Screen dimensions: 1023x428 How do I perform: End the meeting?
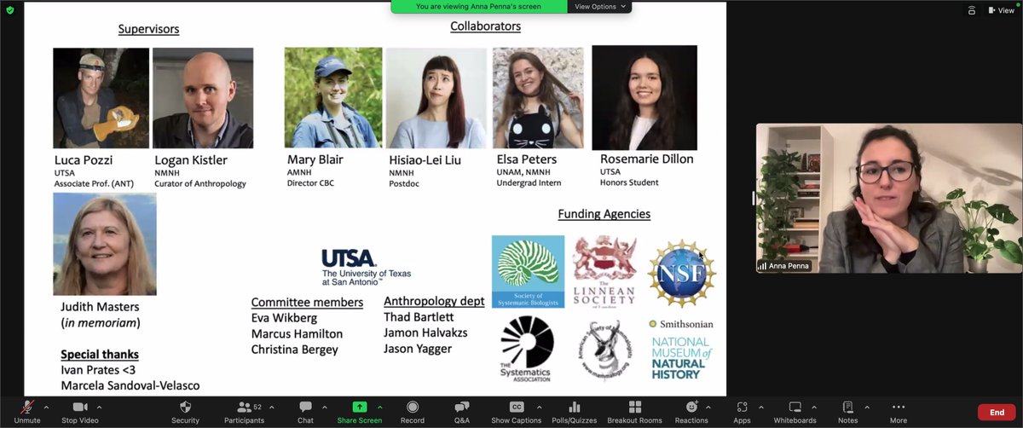[x=997, y=412]
